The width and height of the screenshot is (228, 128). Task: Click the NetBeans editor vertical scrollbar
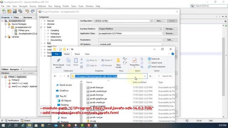coord(223,67)
